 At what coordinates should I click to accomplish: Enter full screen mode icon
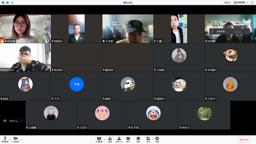tap(252, 2)
